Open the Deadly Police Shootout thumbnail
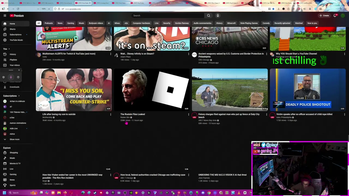Image resolution: width=349 pixels, height=196 pixels. coord(308,90)
